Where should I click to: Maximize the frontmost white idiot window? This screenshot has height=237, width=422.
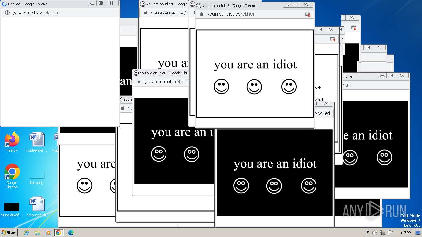click(x=295, y=5)
